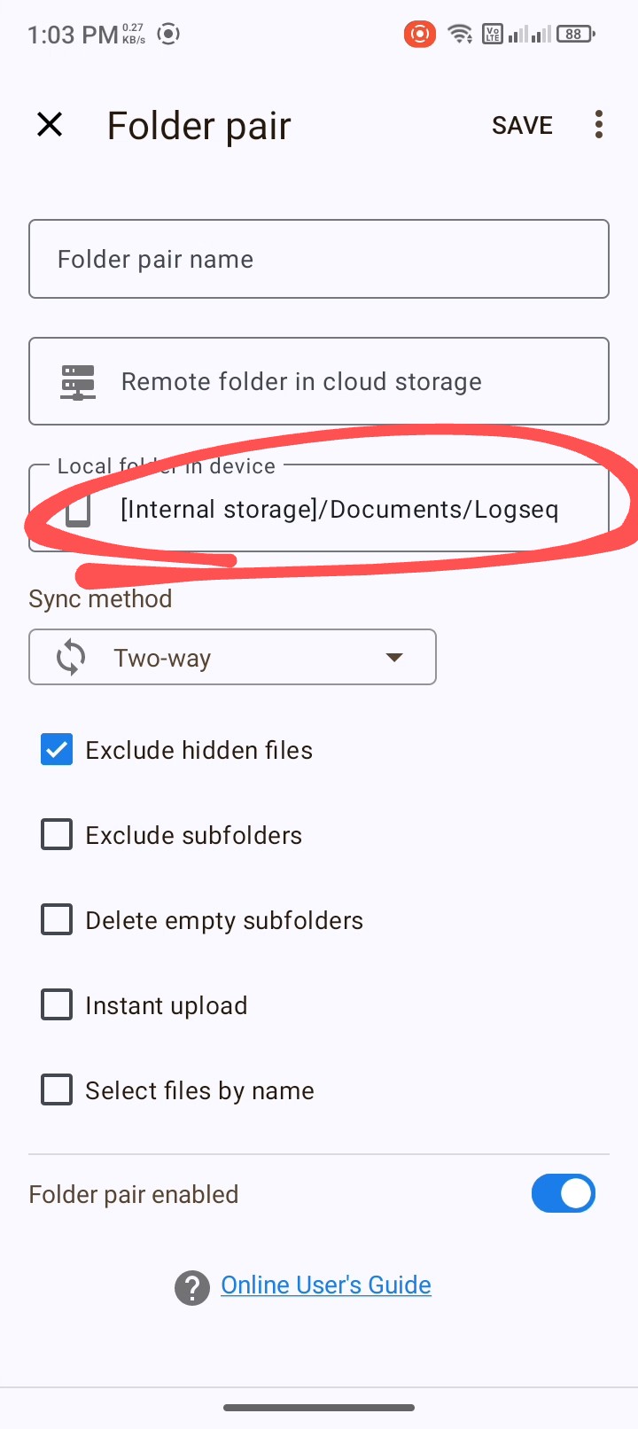Enable Exclude subfolders checkbox

pos(57,835)
